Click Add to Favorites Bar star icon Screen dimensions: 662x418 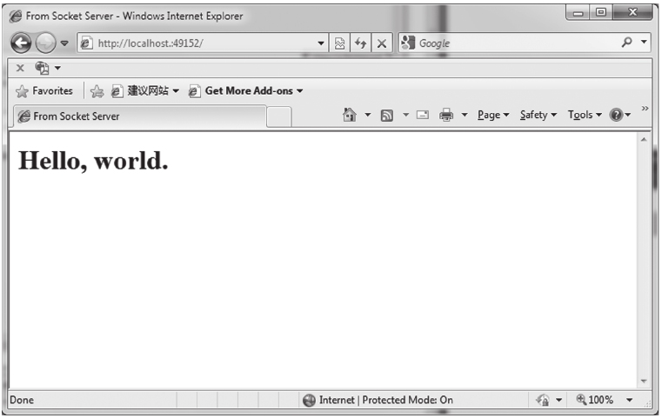(x=97, y=91)
